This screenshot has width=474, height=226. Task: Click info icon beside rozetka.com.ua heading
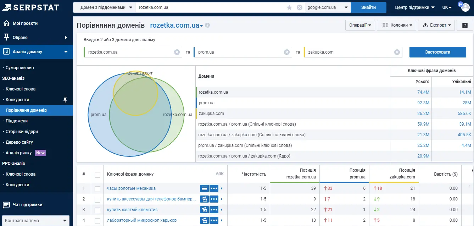coord(207,26)
